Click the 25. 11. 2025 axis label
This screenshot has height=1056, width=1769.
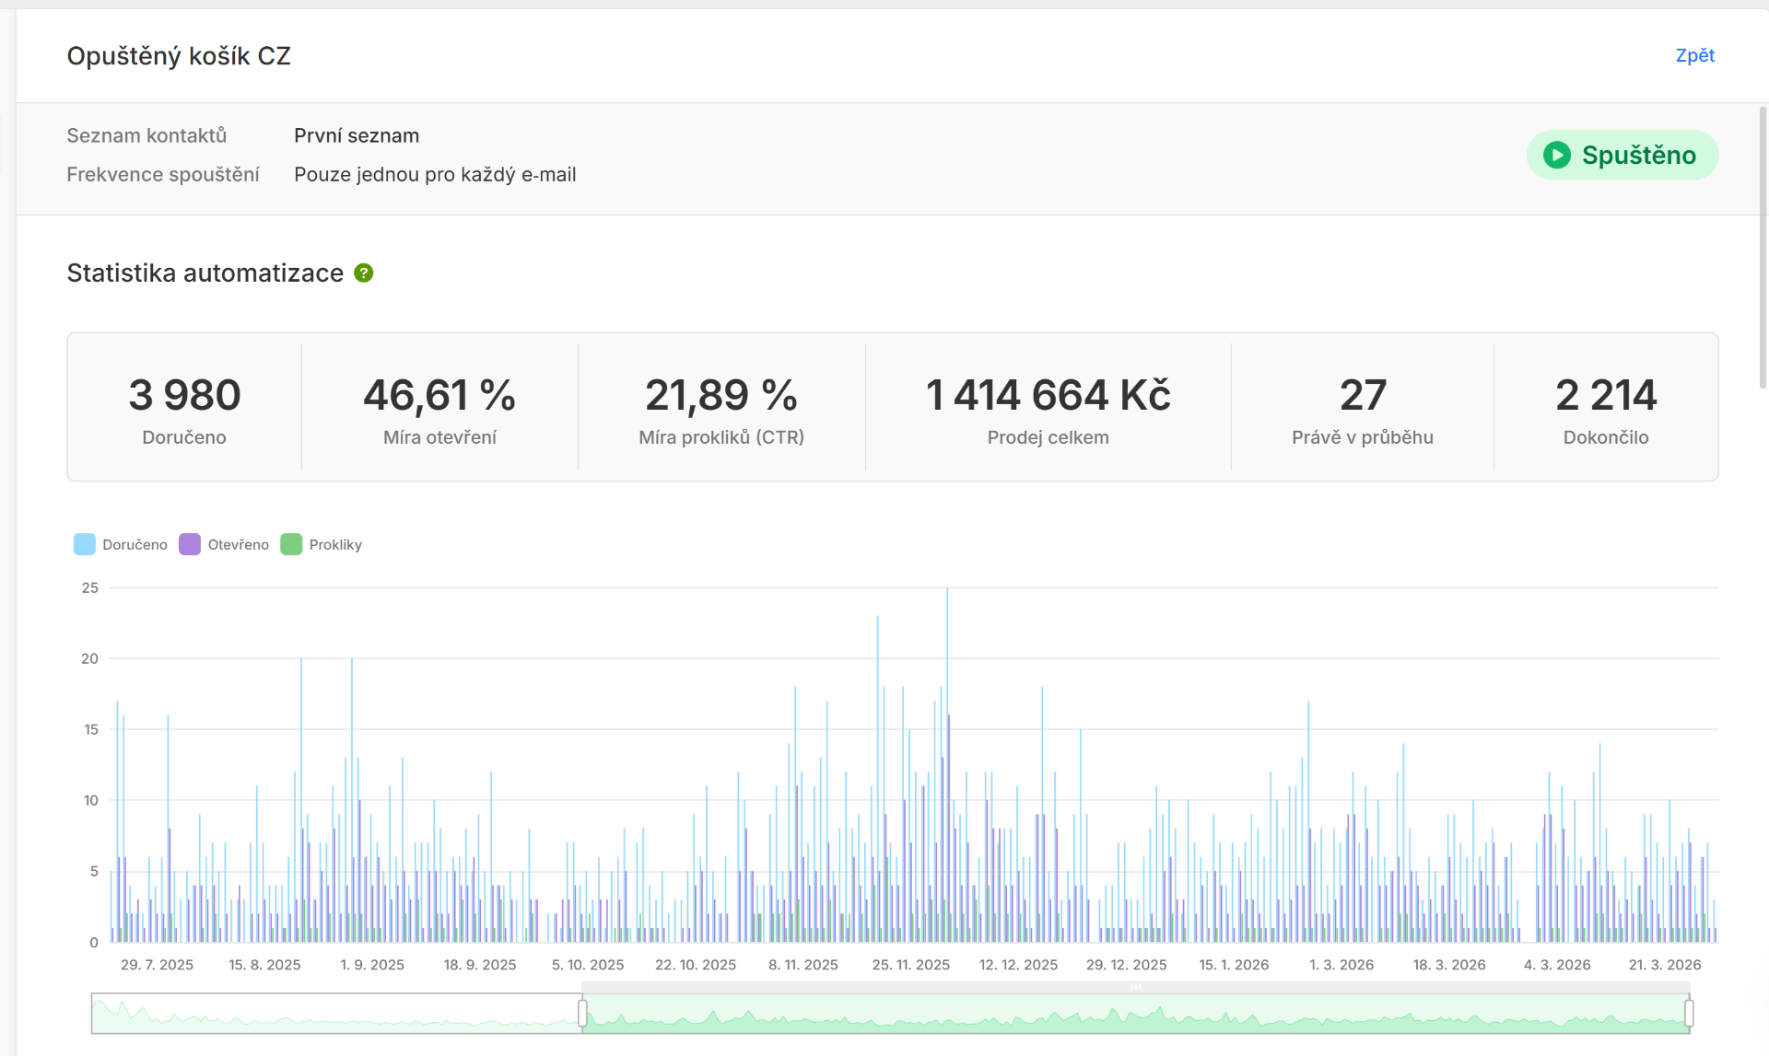910,965
